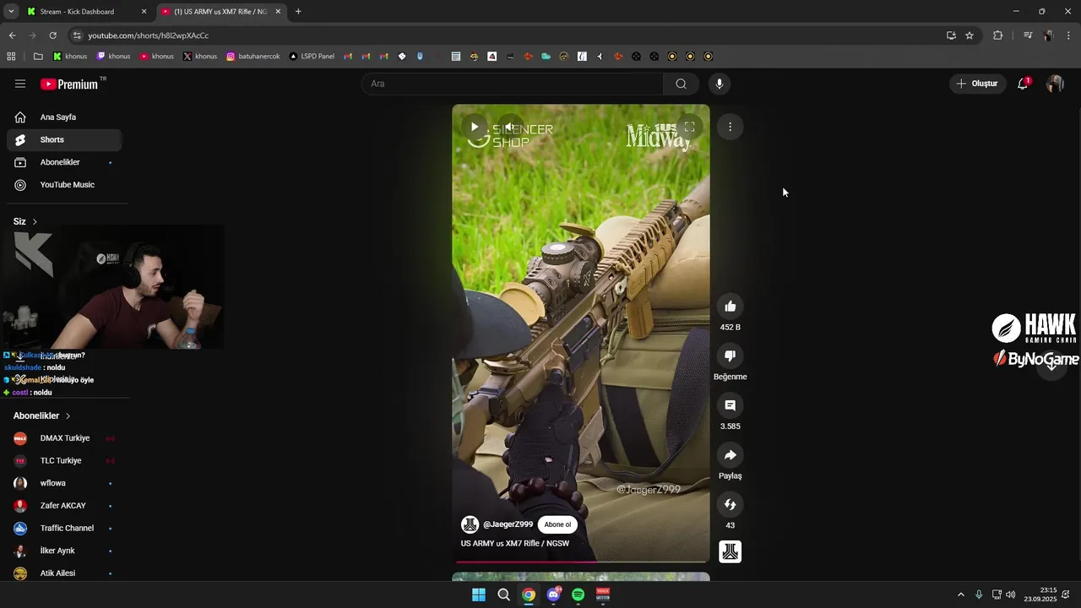Like the Short with thumbs up
The image size is (1081, 608).
pos(731,306)
